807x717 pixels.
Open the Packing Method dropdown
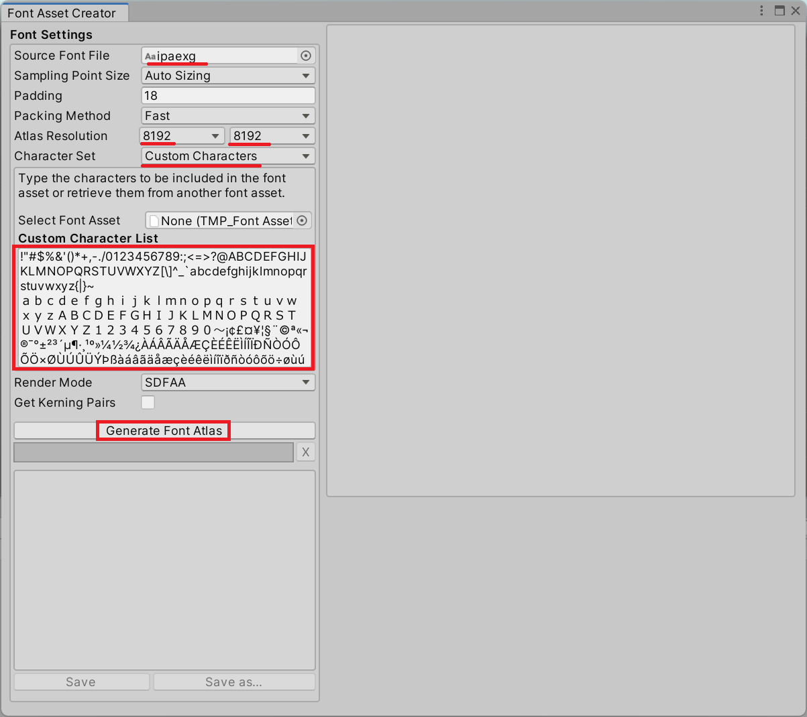coord(227,115)
